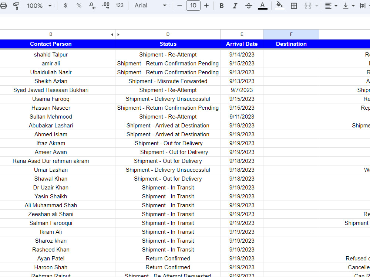This screenshot has width=370, height=277.
Task: Change the text color
Action: click(263, 6)
